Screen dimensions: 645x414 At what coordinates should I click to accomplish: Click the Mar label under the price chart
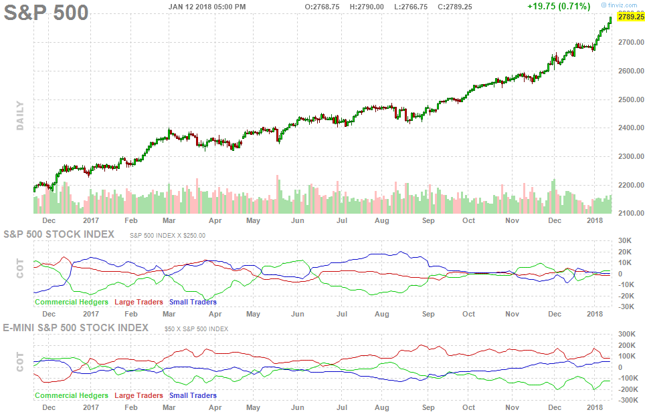tap(169, 220)
